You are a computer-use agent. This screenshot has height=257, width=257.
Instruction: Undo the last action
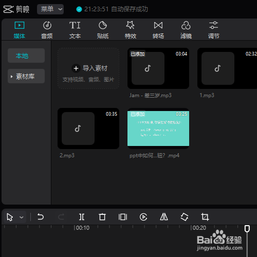[x=41, y=217]
